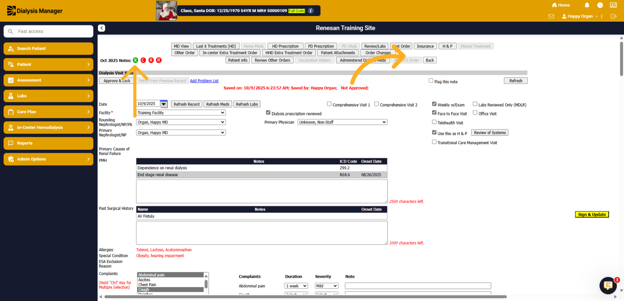Open the contact card icon in header
The image size is (624, 301).
click(613, 5)
